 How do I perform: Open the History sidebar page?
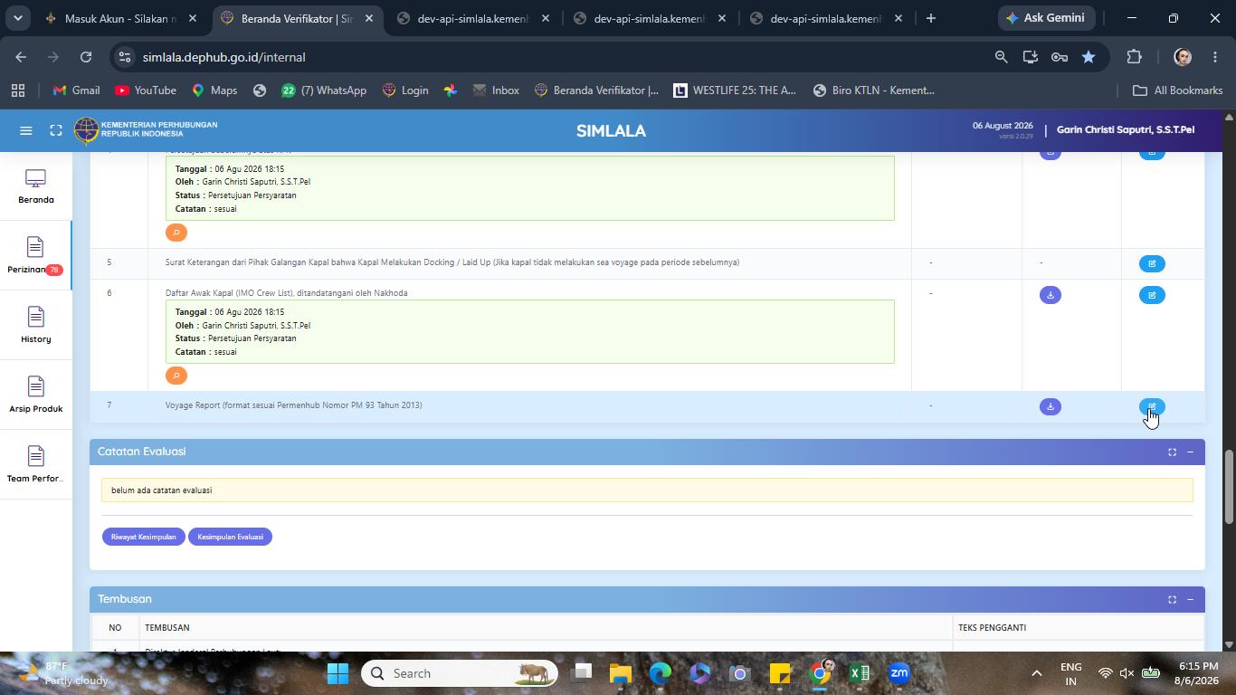pos(35,325)
